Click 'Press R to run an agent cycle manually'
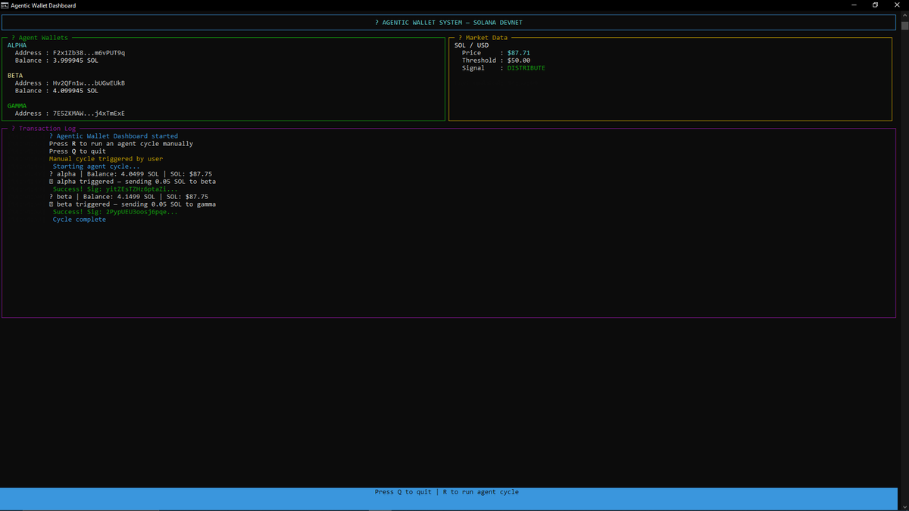This screenshot has height=511, width=909. pyautogui.click(x=121, y=144)
